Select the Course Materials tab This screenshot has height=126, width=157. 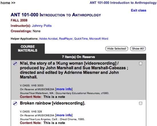click(x=28, y=48)
